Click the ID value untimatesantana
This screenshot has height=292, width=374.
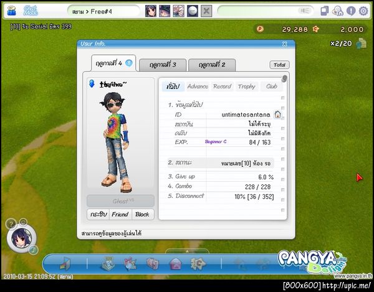(246, 115)
